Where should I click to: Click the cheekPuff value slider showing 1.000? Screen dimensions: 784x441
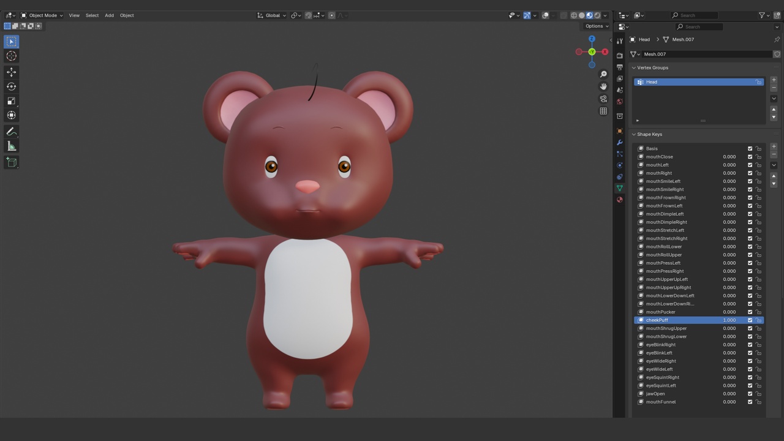(x=729, y=320)
